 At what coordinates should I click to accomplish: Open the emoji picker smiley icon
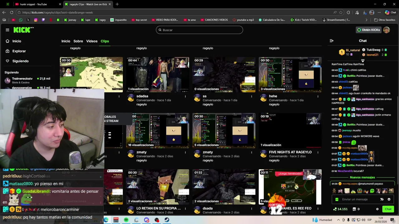[x=389, y=199]
